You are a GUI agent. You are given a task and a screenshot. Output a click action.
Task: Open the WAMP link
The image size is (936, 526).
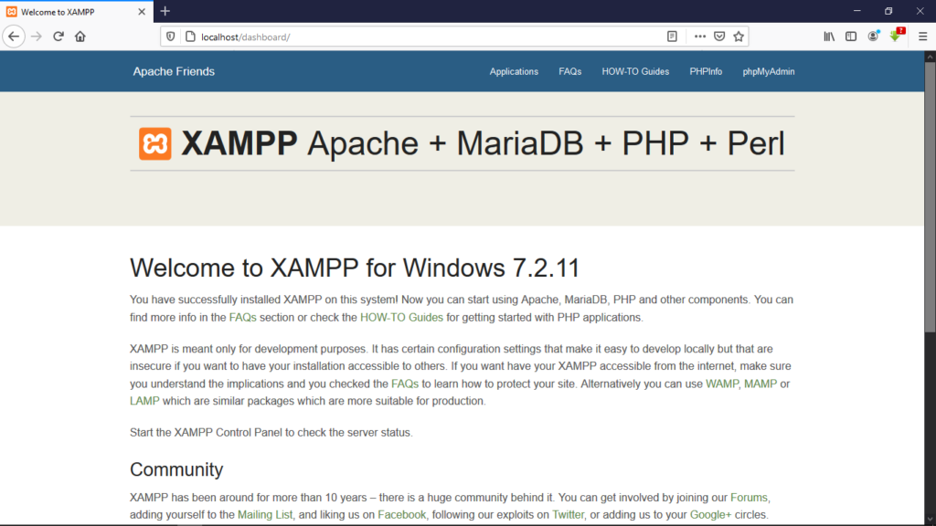[x=722, y=384]
